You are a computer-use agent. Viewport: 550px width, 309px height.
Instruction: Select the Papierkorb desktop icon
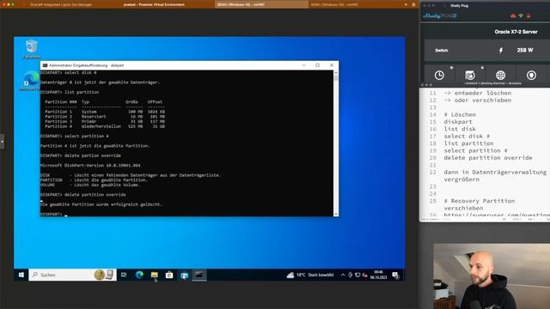(32, 49)
